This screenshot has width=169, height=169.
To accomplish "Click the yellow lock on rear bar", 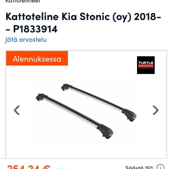I will [x=66, y=90].
